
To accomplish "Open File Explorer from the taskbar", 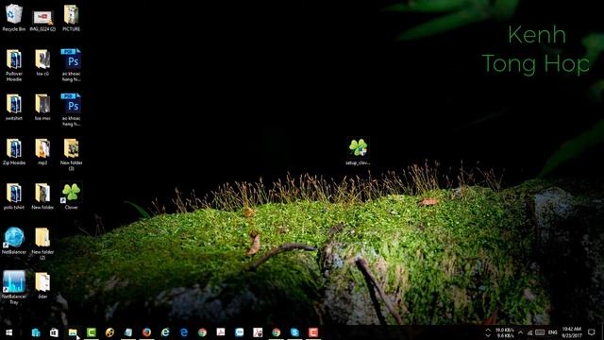I will click(x=73, y=332).
